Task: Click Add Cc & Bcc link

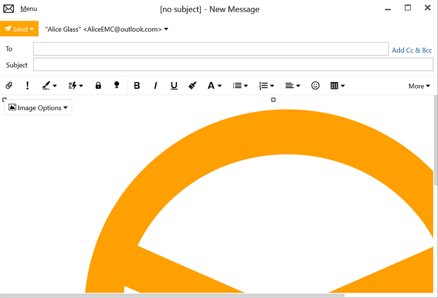Action: point(412,50)
